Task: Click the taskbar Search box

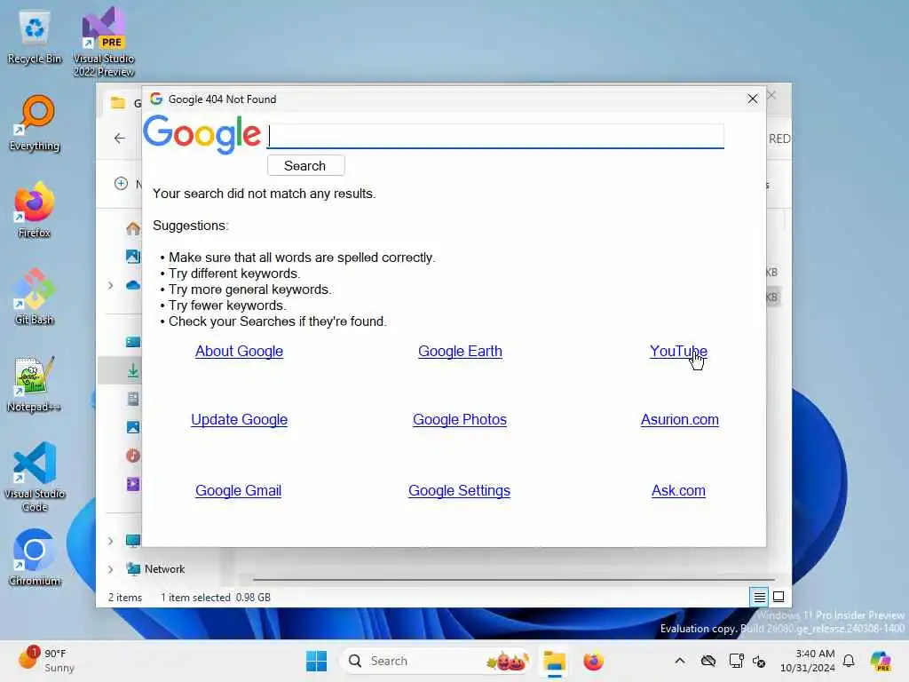Action: click(x=435, y=661)
